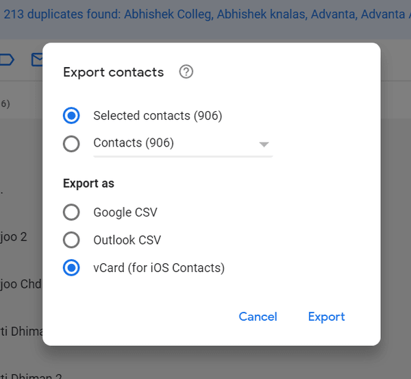The image size is (411, 379).
Task: Expand the Contacts dropdown arrow
Action: tap(264, 145)
